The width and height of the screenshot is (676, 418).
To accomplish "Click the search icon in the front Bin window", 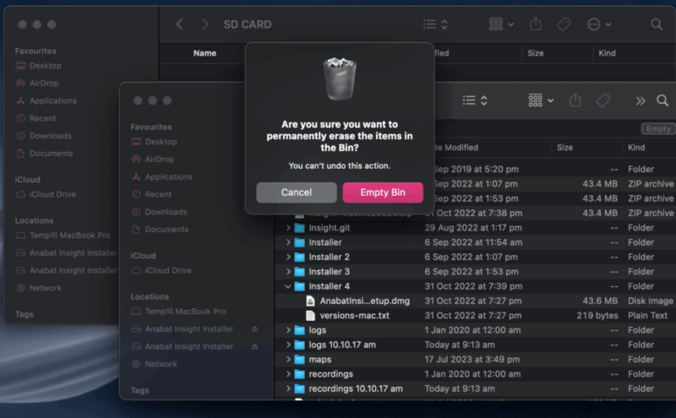I will click(662, 100).
